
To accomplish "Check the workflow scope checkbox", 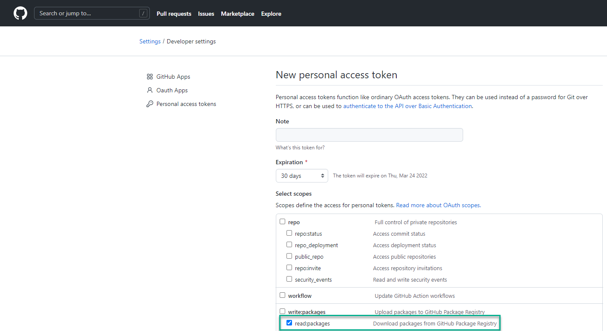I will 282,295.
